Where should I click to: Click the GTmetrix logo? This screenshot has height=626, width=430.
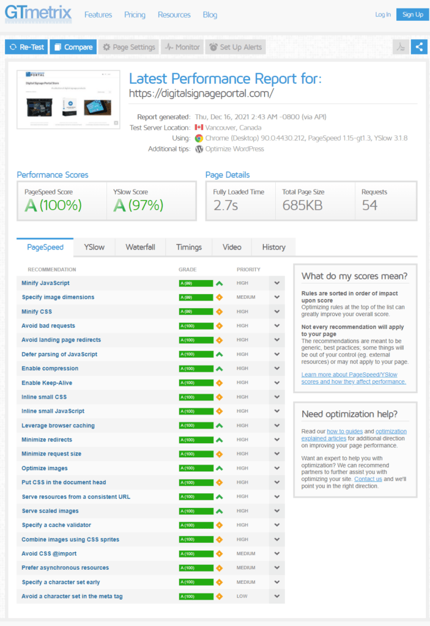[x=38, y=13]
